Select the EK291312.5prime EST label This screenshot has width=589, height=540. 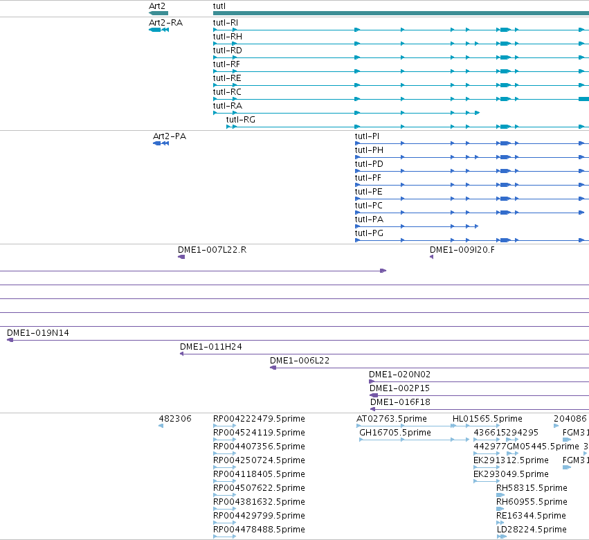point(511,460)
